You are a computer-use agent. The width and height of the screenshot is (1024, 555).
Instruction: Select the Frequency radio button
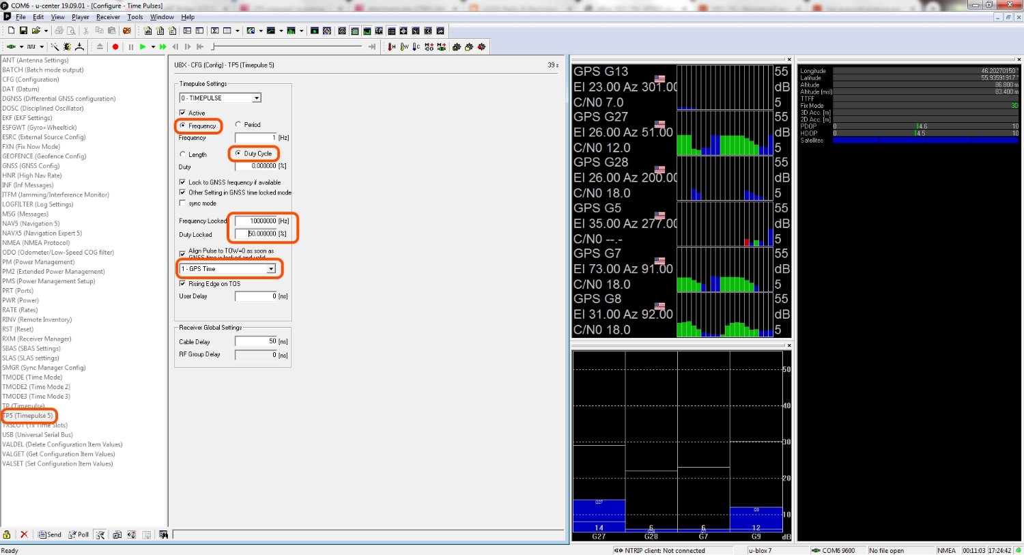(182, 126)
